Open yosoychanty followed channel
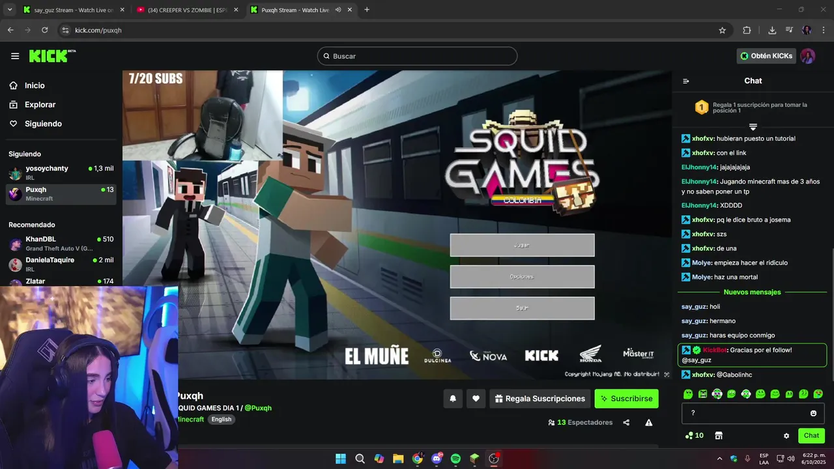Image resolution: width=834 pixels, height=469 pixels. (x=61, y=173)
